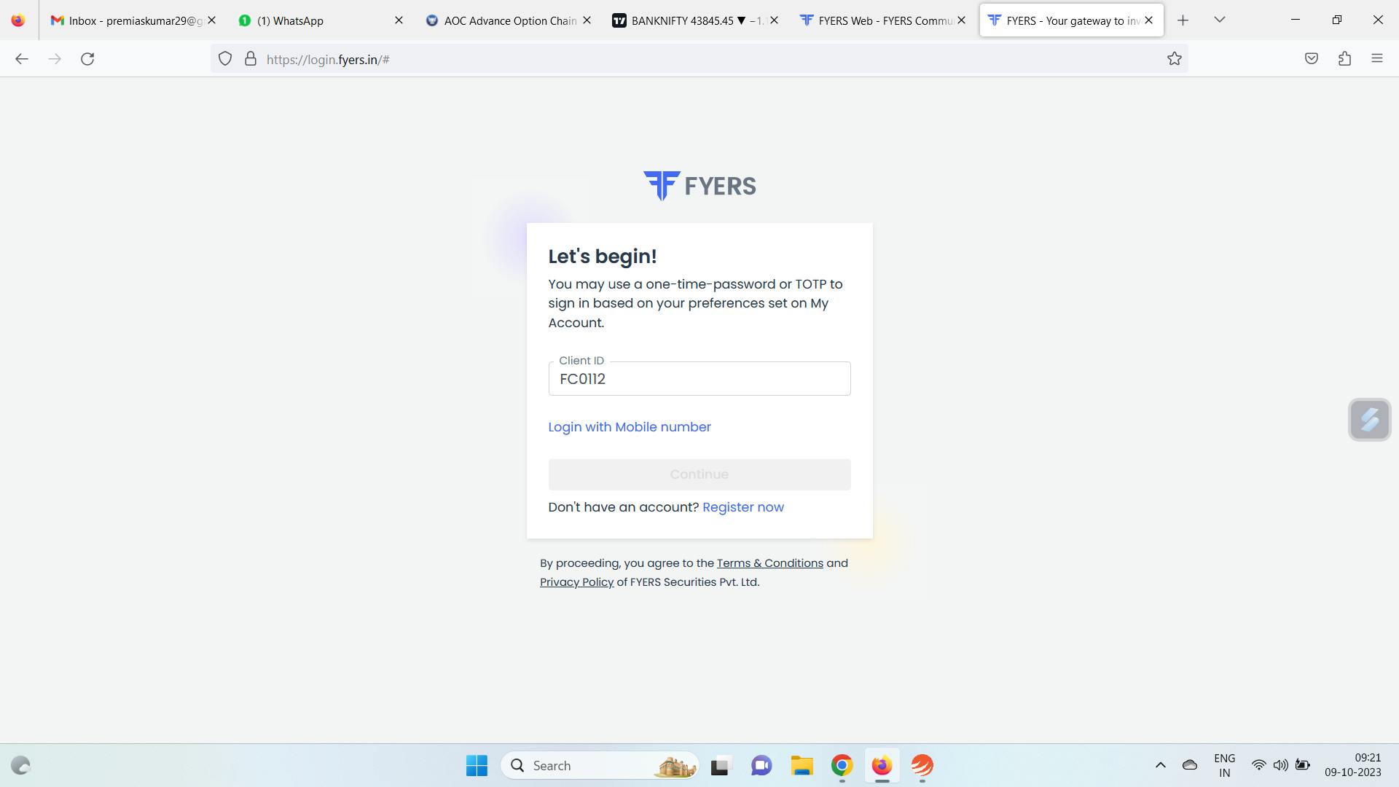Click the floating lightning widget on right edge
1399x787 pixels.
[x=1370, y=420]
